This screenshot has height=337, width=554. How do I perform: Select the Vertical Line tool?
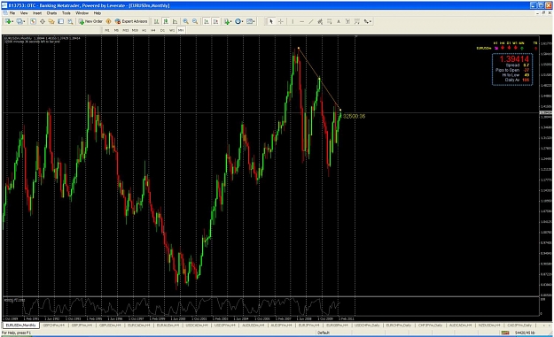[x=293, y=21]
